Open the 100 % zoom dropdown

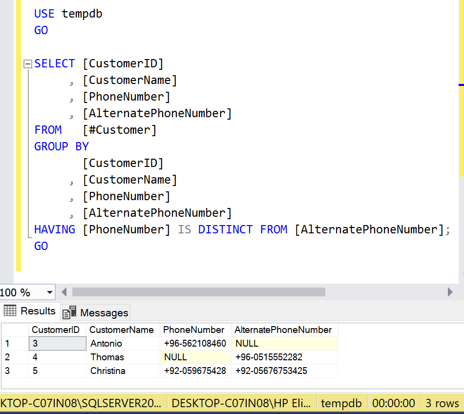tap(49, 292)
